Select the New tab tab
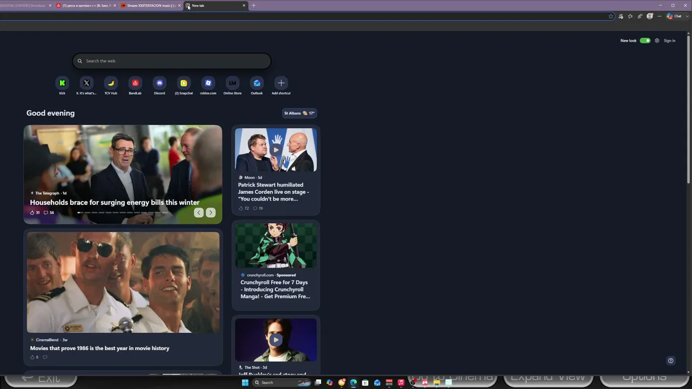 click(216, 5)
